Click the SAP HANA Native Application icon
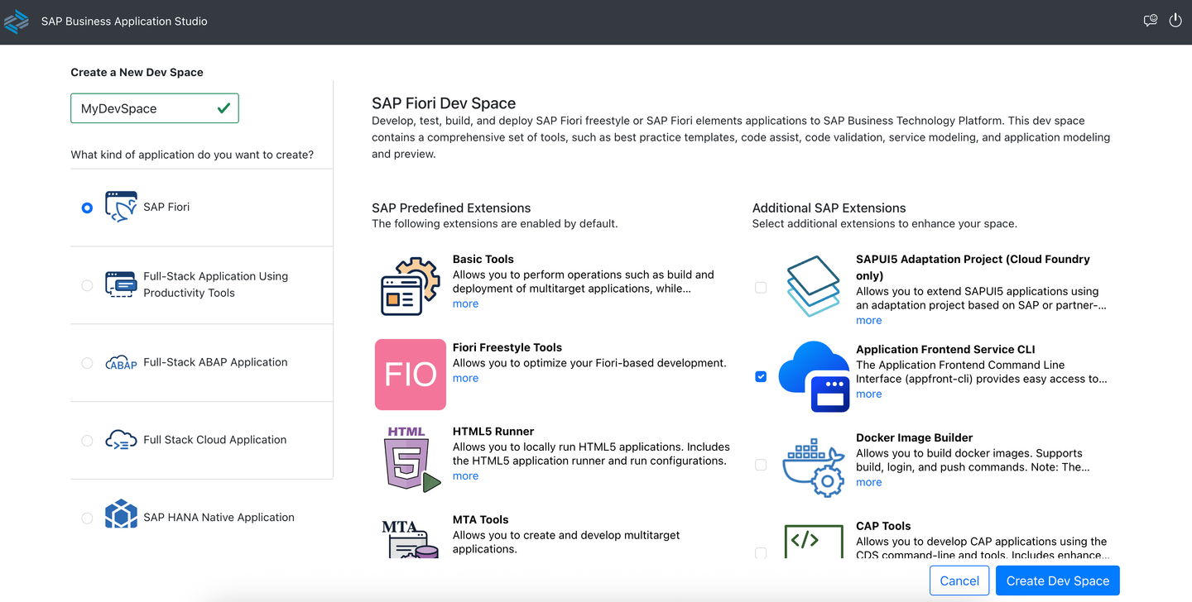 tap(121, 514)
